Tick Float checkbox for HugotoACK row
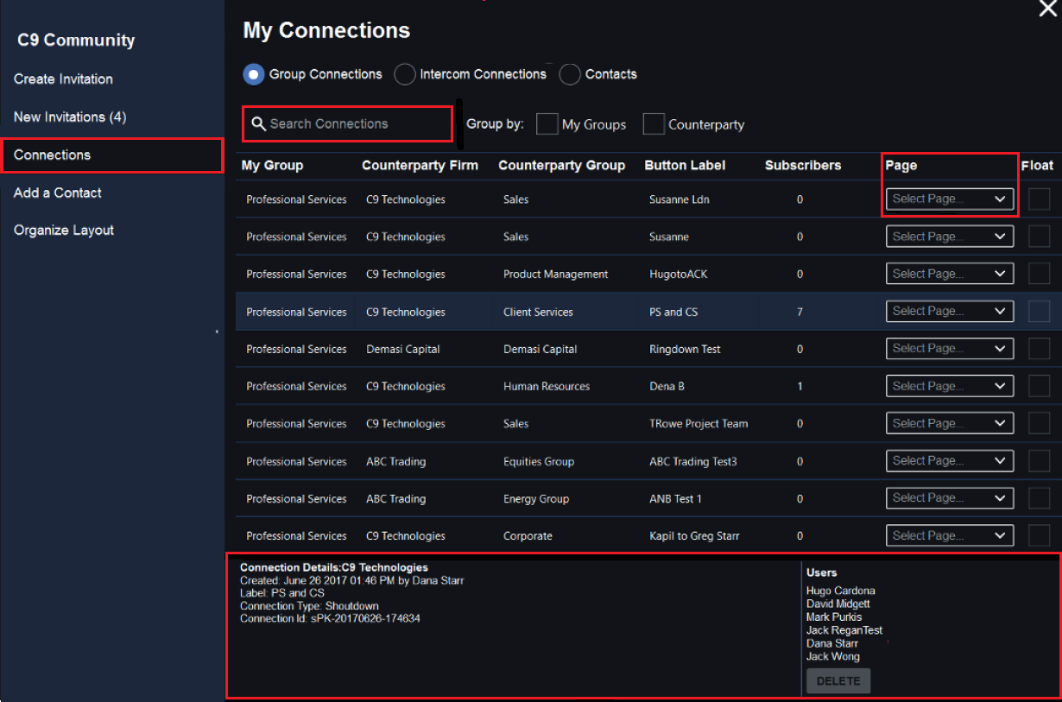This screenshot has height=702, width=1062. point(1040,274)
